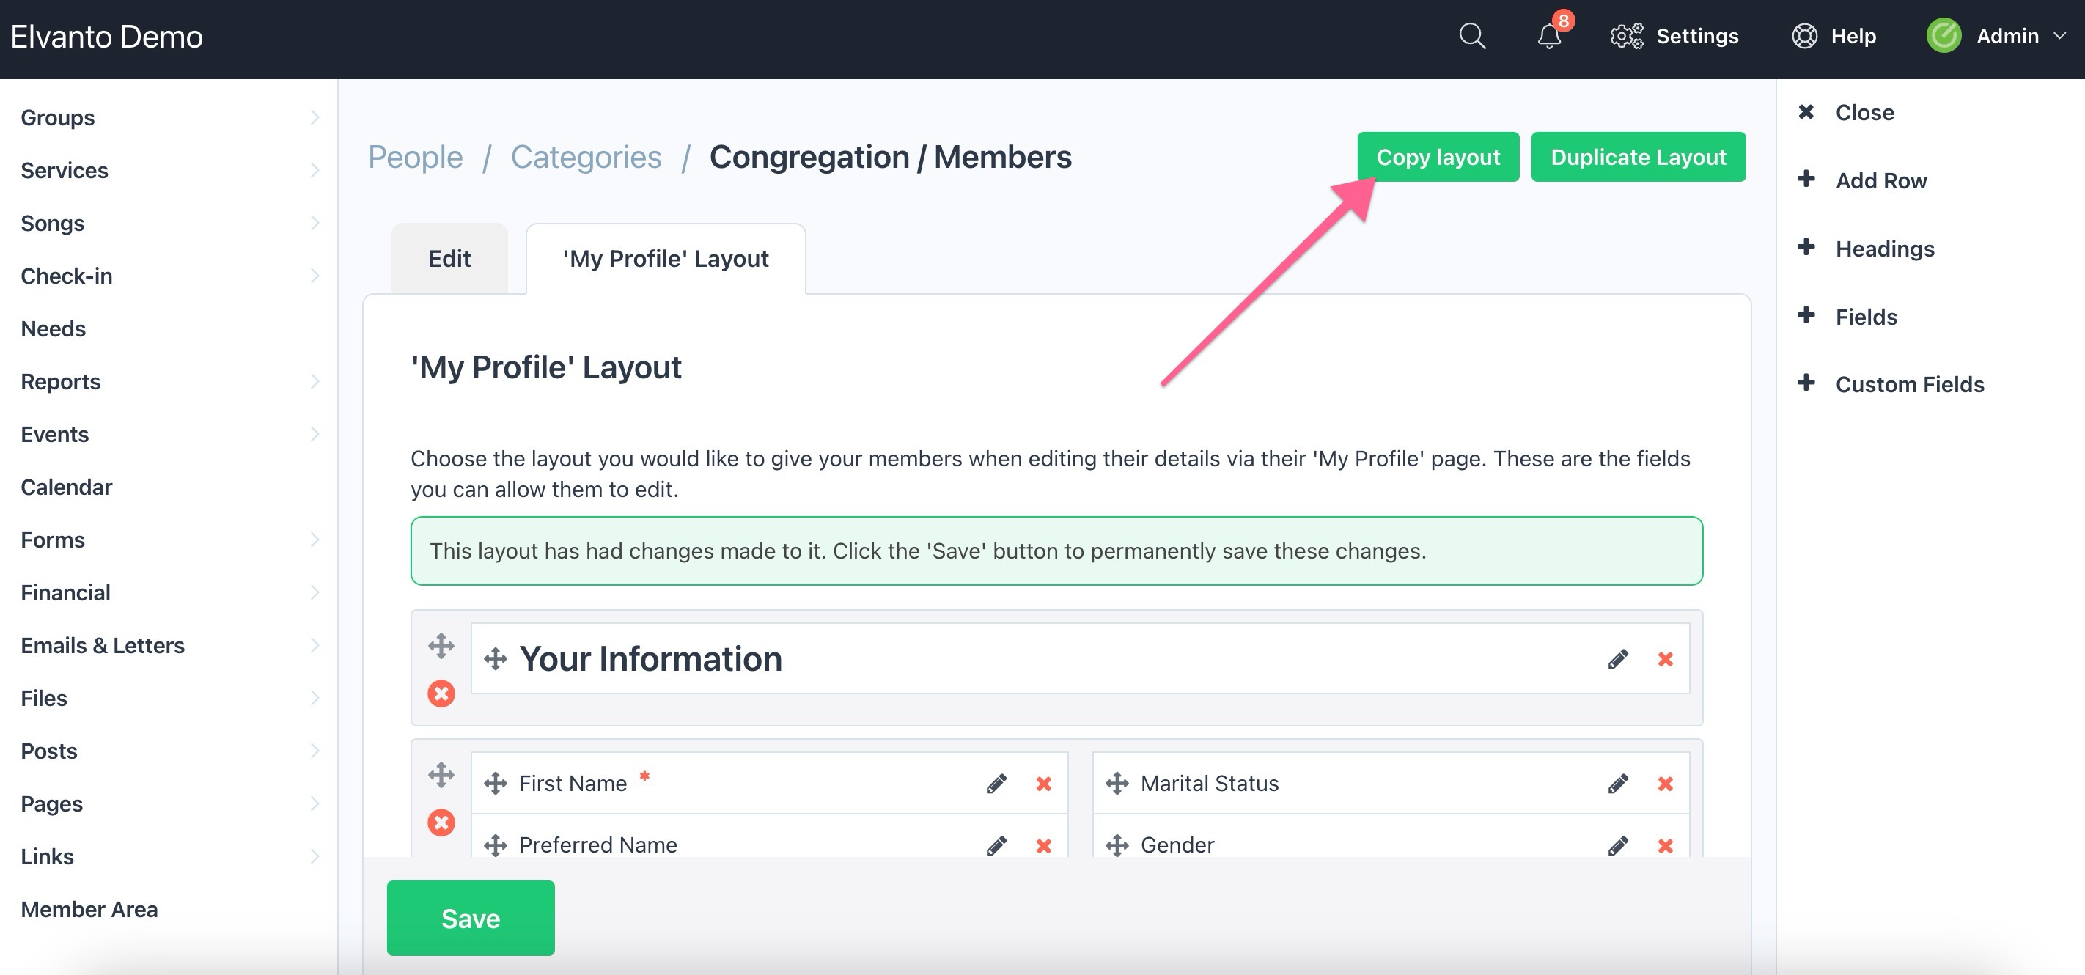Open Emails & Letters menu item

103,645
